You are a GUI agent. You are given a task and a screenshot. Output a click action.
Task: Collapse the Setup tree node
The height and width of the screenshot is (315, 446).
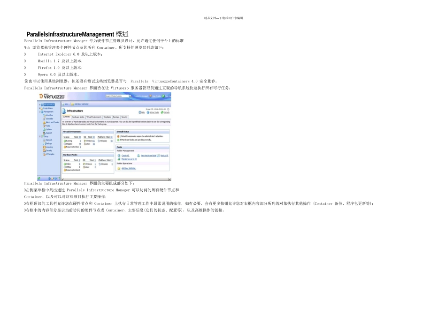[39, 136]
